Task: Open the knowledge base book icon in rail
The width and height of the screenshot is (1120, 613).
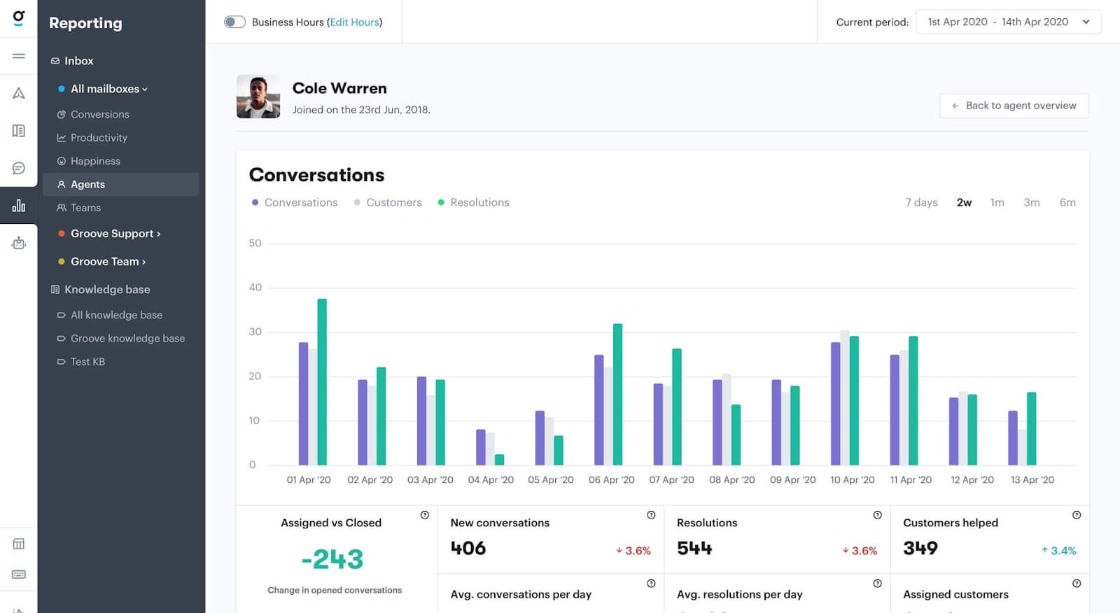Action: [x=19, y=131]
